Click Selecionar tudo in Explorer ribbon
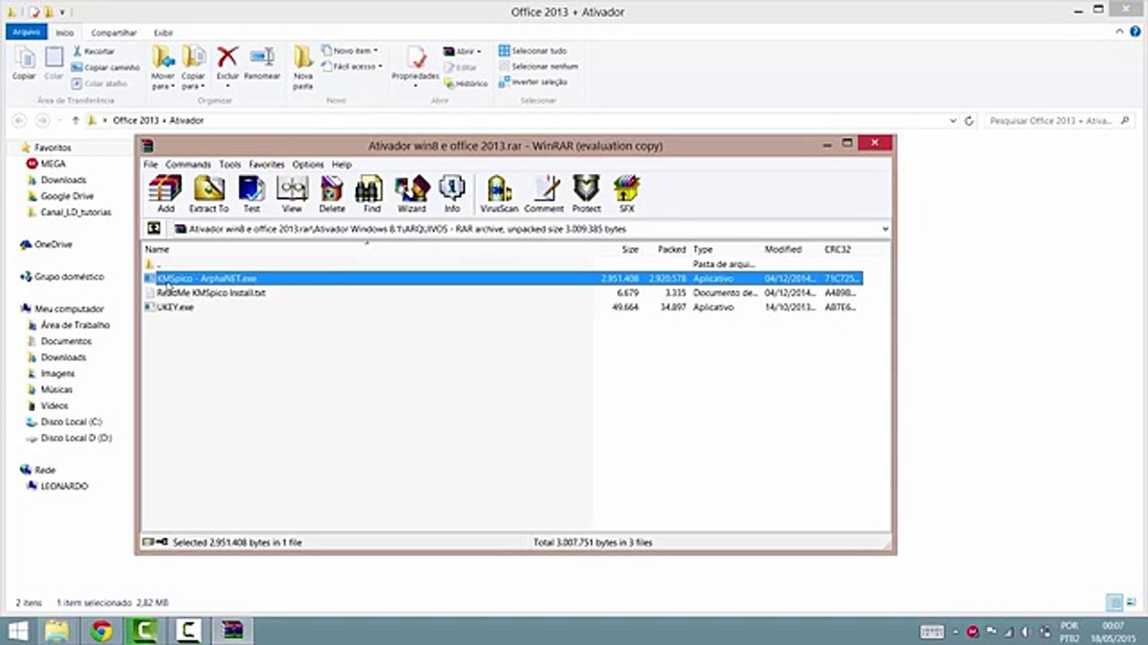This screenshot has height=645, width=1148. point(533,51)
